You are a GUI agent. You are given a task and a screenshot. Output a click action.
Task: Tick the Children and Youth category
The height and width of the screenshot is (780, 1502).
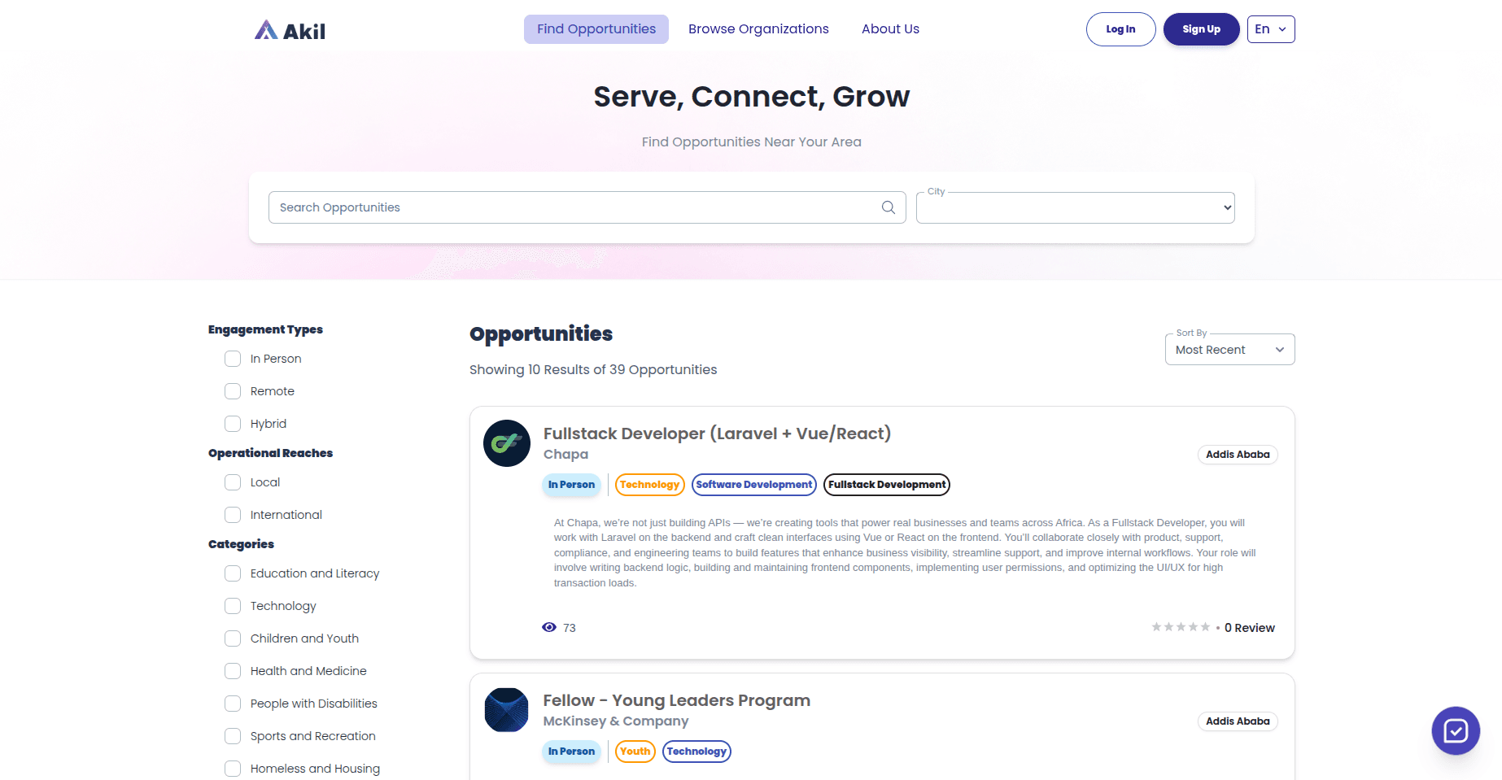[233, 638]
